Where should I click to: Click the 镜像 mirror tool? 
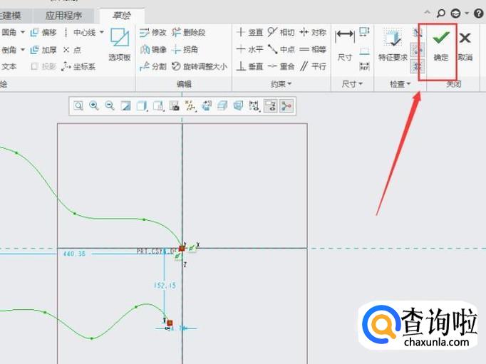[152, 50]
